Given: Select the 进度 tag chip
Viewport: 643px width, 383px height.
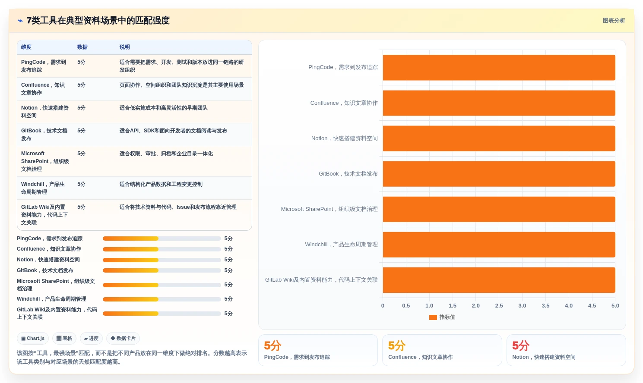Looking at the screenshot, I should pos(91,339).
